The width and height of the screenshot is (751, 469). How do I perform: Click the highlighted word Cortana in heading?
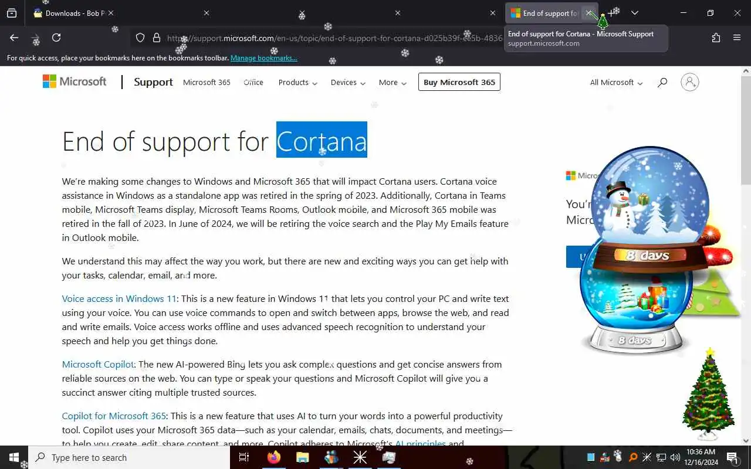click(322, 141)
